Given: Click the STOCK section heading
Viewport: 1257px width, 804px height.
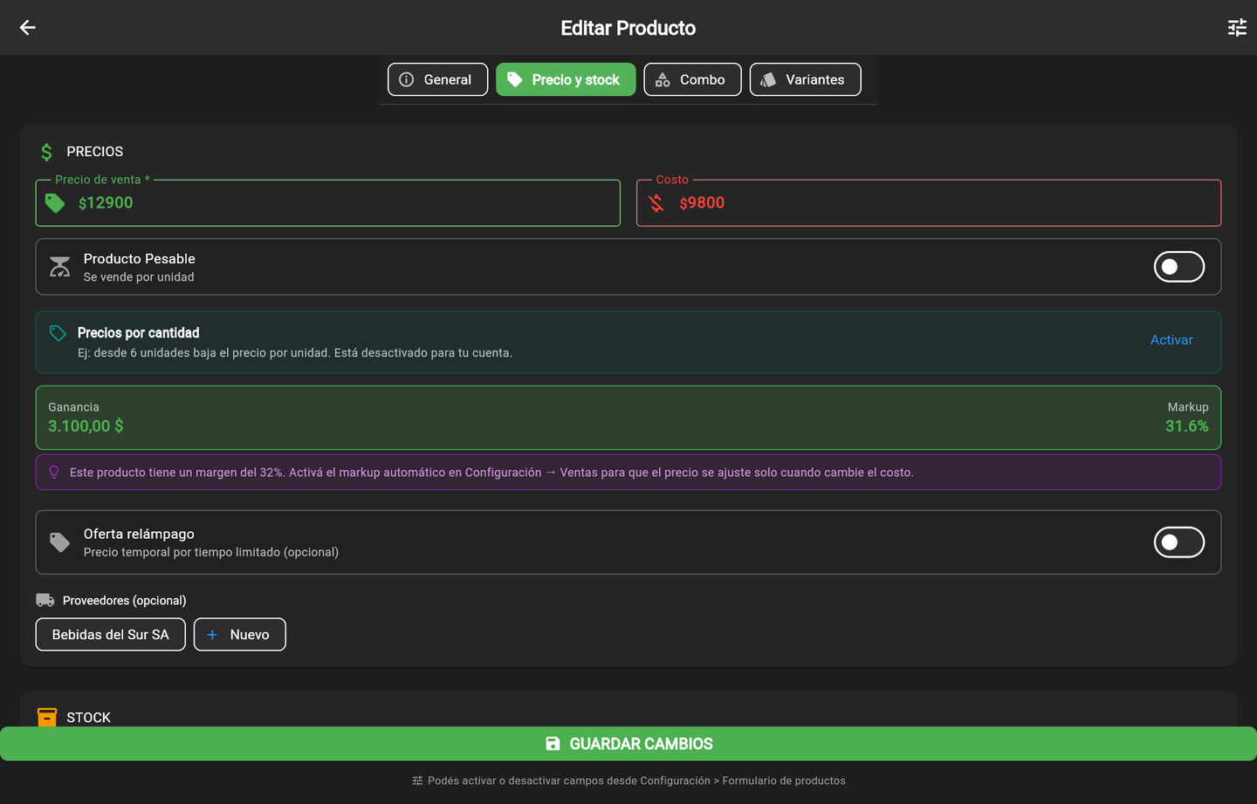Looking at the screenshot, I should coord(88,718).
